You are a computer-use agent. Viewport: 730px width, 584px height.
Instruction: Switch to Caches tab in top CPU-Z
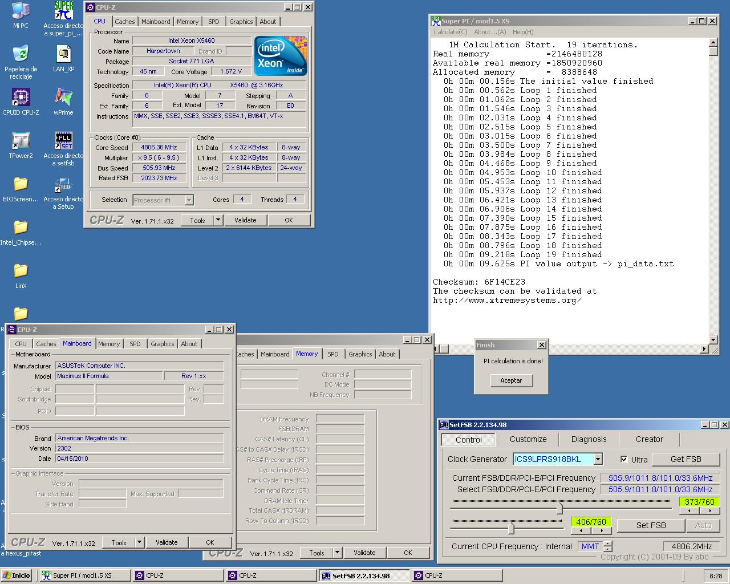pos(124,22)
